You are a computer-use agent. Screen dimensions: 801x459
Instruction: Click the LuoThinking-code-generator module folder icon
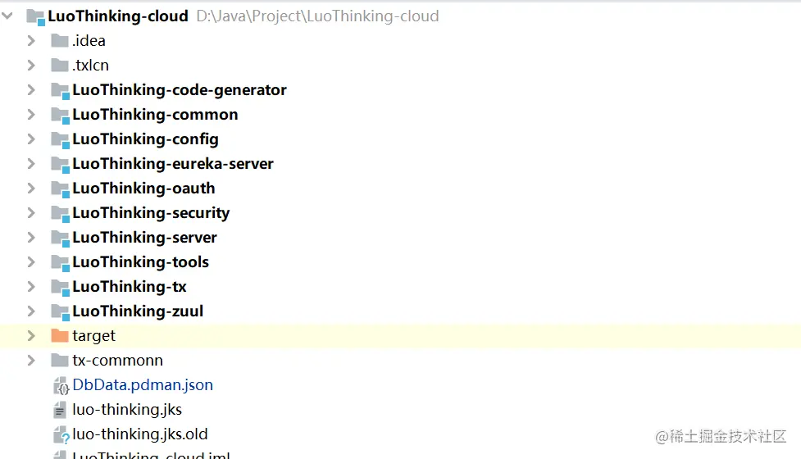click(59, 90)
